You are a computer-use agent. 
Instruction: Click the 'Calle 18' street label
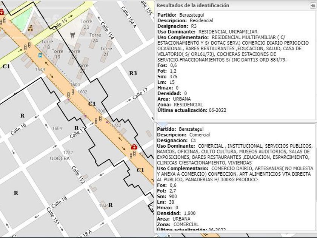(59, 202)
